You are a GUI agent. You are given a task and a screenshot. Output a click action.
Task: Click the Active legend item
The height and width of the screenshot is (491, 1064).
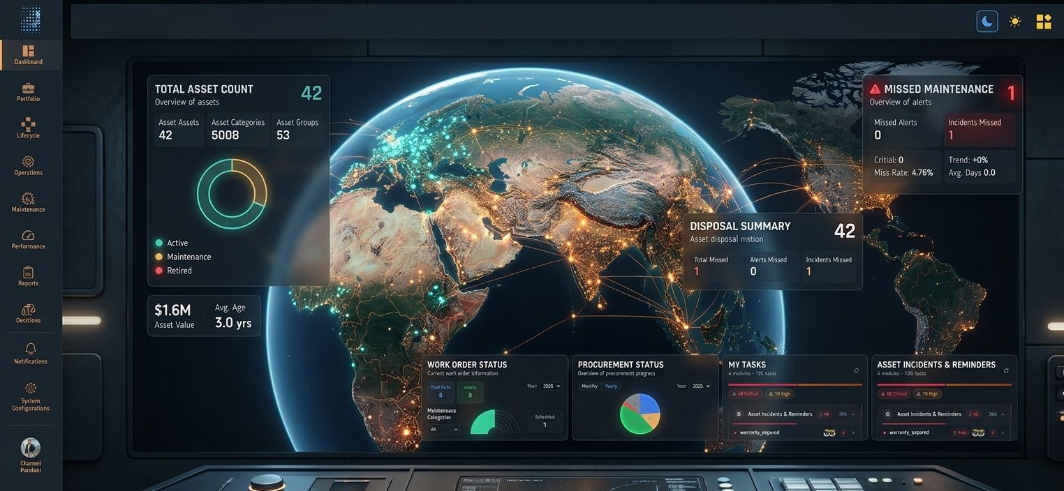(x=172, y=243)
